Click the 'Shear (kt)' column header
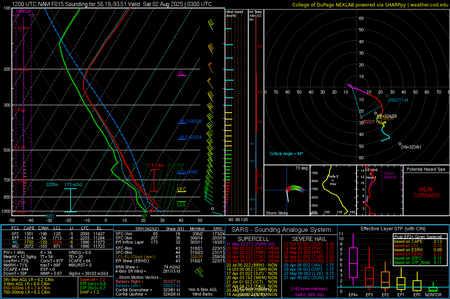 [175, 229]
